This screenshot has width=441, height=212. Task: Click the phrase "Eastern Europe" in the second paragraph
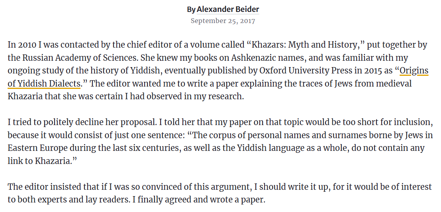click(37, 148)
